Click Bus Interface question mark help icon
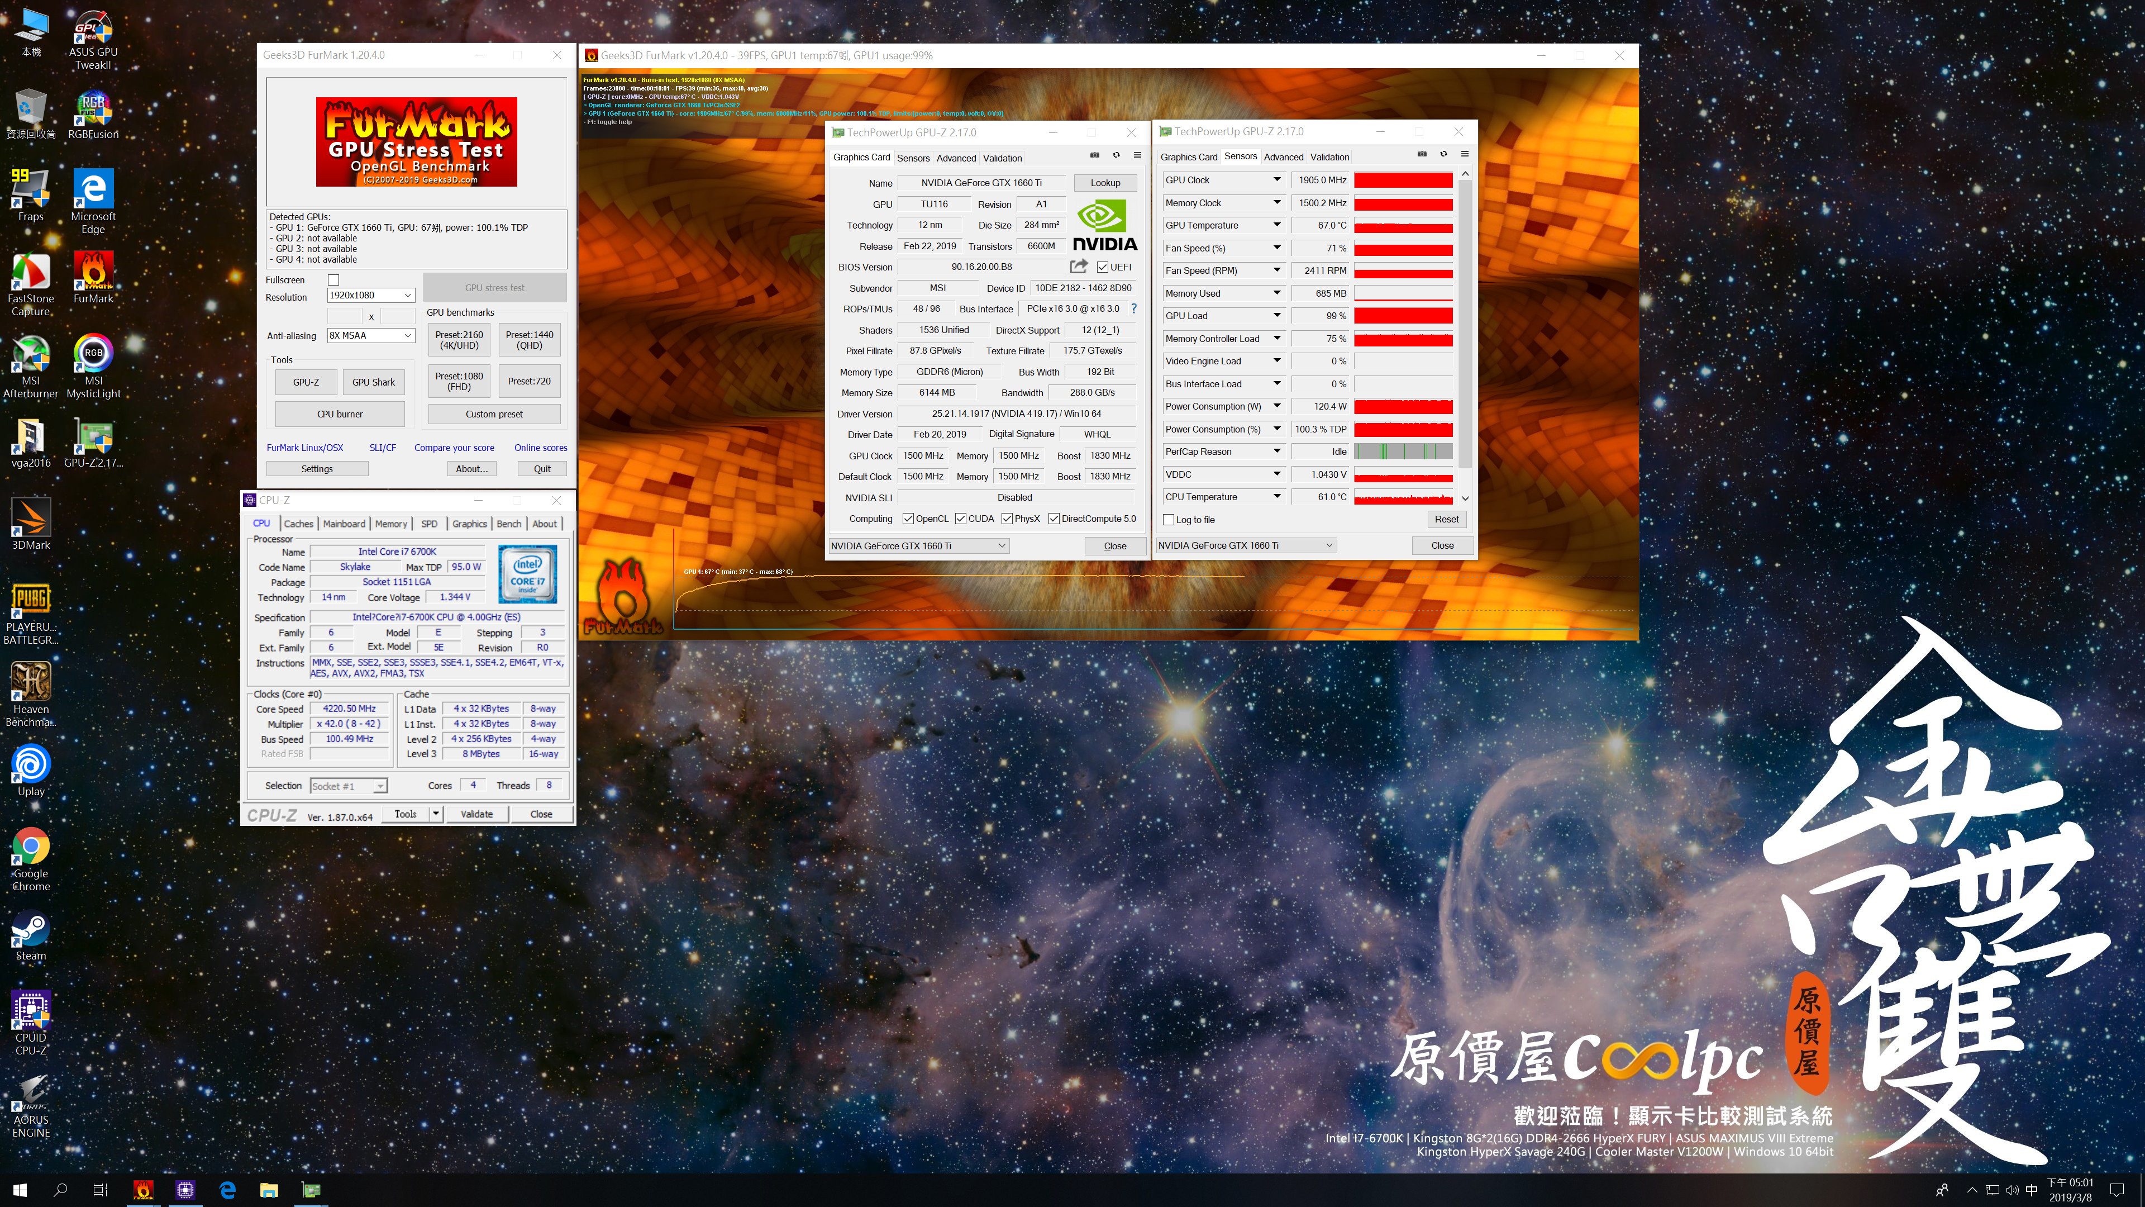2145x1207 pixels. pos(1133,308)
